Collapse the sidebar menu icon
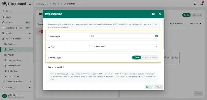 tap(30, 4)
